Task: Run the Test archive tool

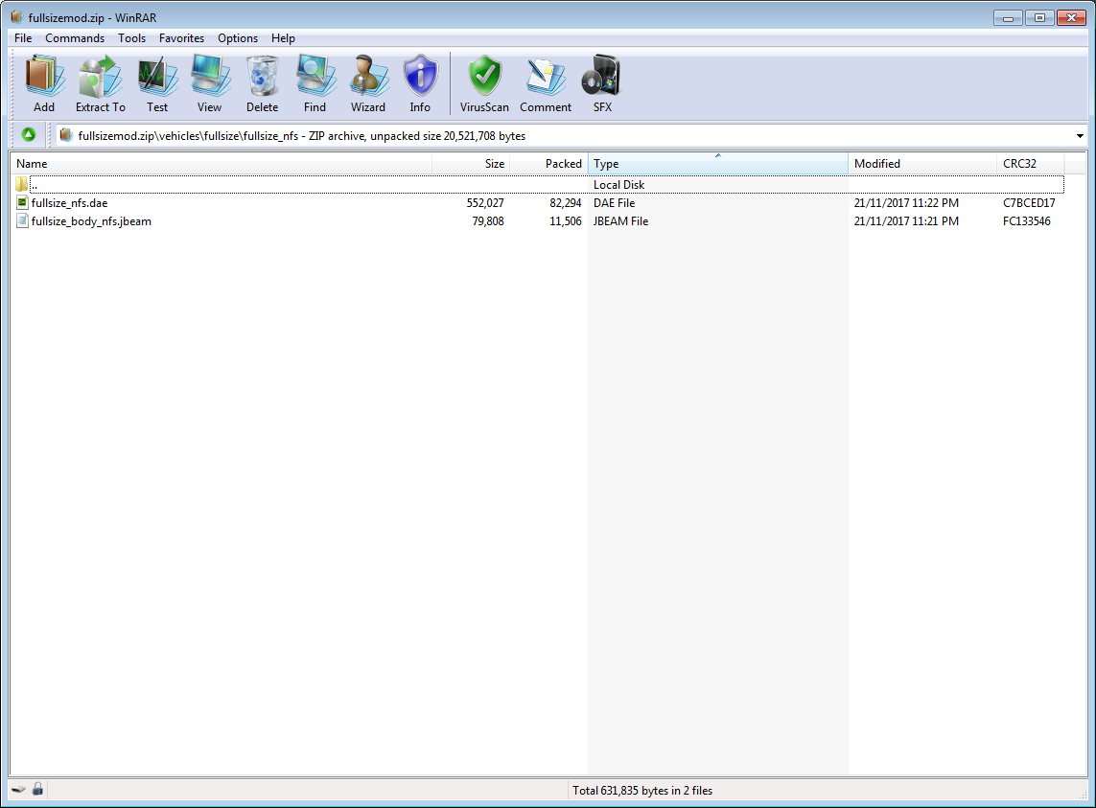Action: (157, 84)
